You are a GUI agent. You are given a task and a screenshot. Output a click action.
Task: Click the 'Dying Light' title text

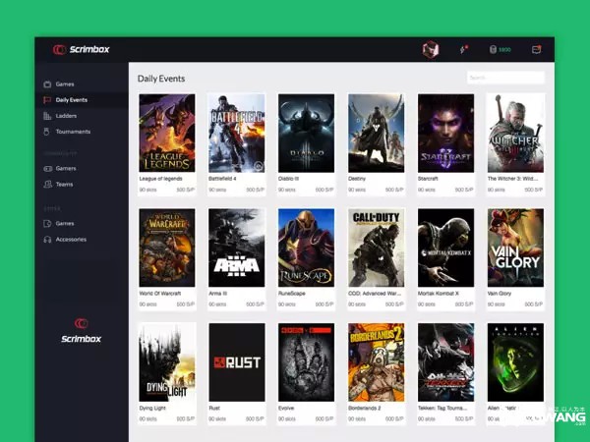[152, 409]
